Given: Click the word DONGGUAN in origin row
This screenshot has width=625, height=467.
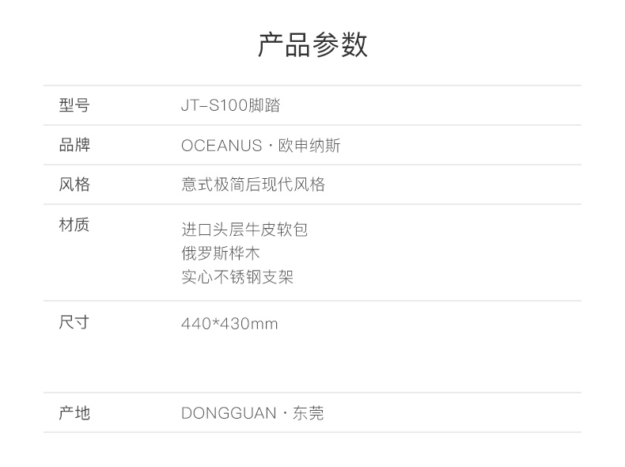Looking at the screenshot, I should click(229, 413).
